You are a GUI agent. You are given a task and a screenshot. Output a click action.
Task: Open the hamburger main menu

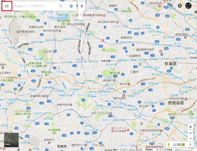7,6
